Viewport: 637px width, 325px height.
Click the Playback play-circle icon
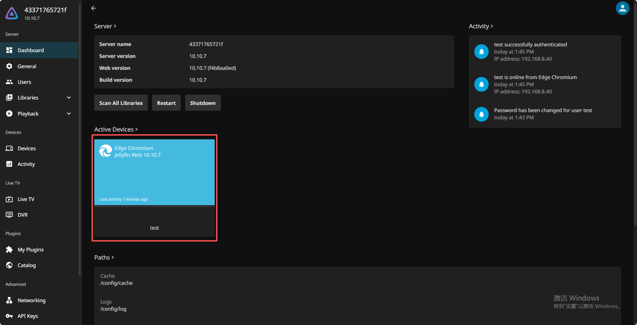(9, 113)
